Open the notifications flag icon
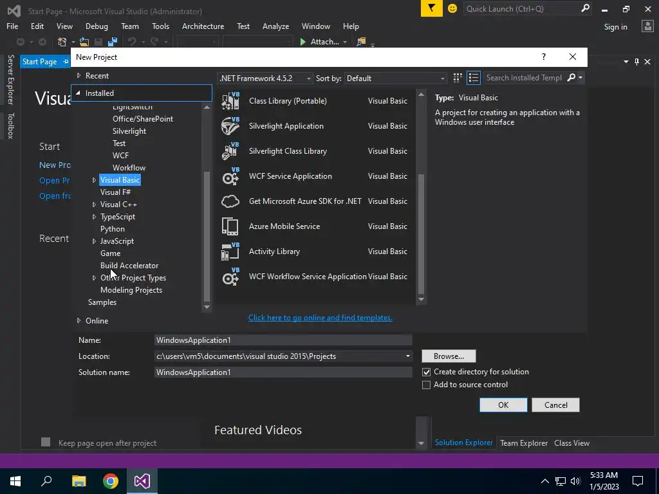The image size is (659, 494). coord(432,8)
